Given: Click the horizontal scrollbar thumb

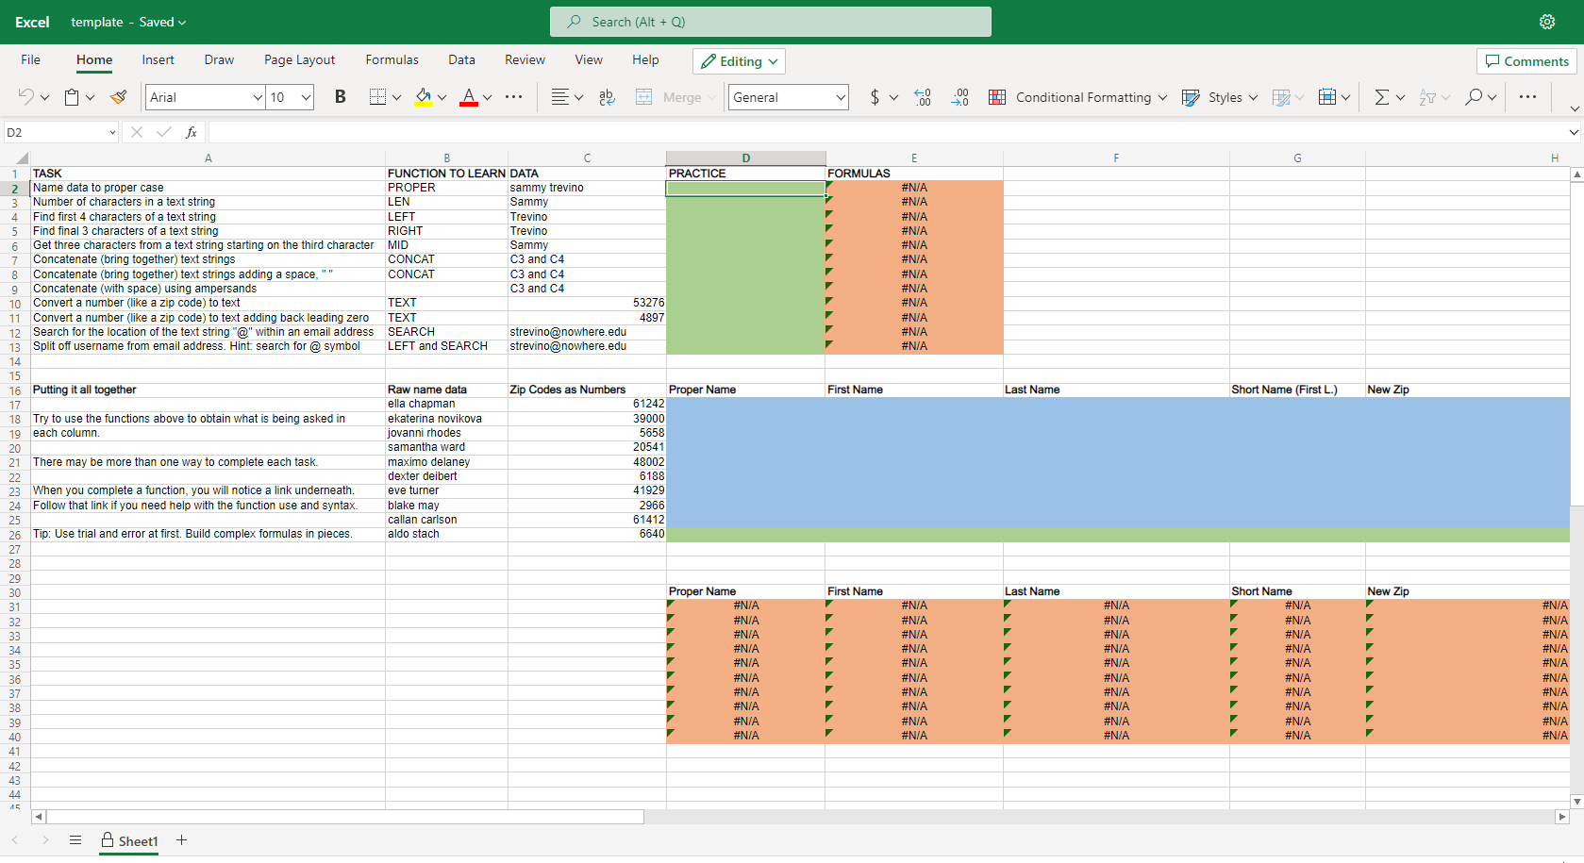Looking at the screenshot, I should pos(345,817).
